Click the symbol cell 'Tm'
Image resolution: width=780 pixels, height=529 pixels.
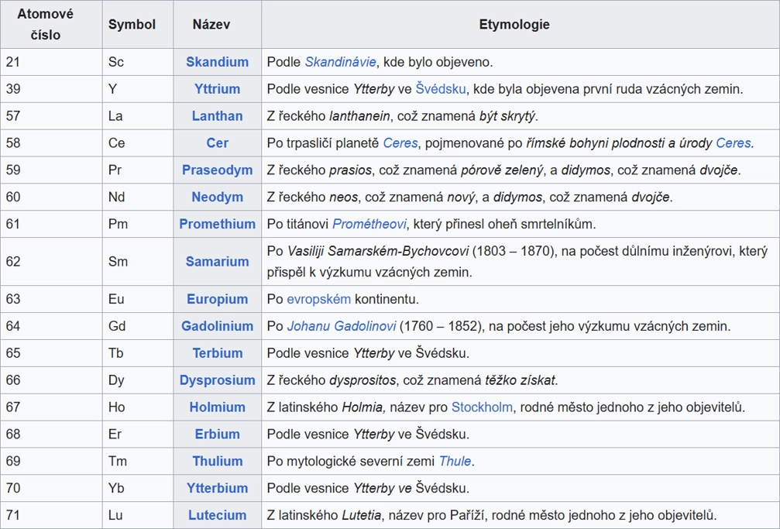tap(138, 461)
